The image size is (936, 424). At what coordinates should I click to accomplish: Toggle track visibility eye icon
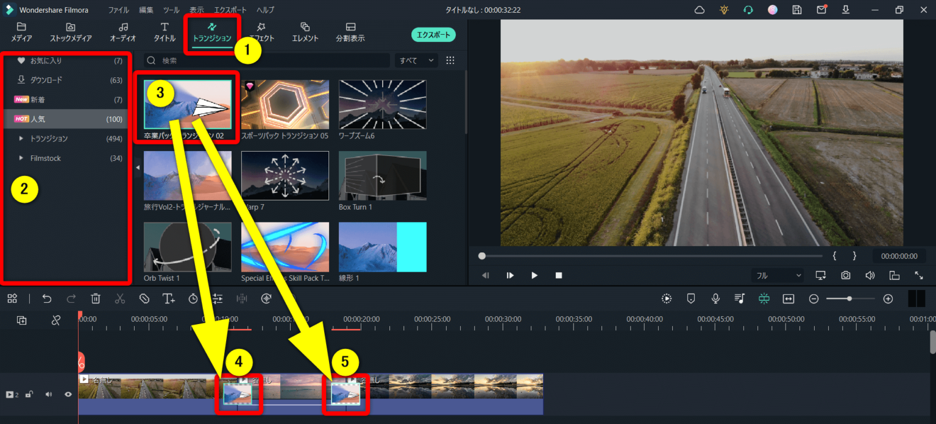coord(68,394)
